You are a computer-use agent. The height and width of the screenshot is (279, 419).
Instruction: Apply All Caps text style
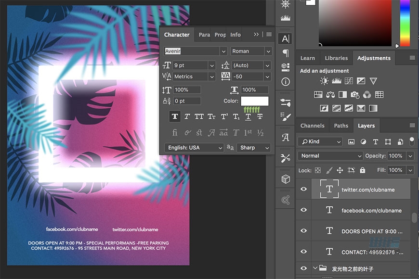pyautogui.click(x=199, y=116)
